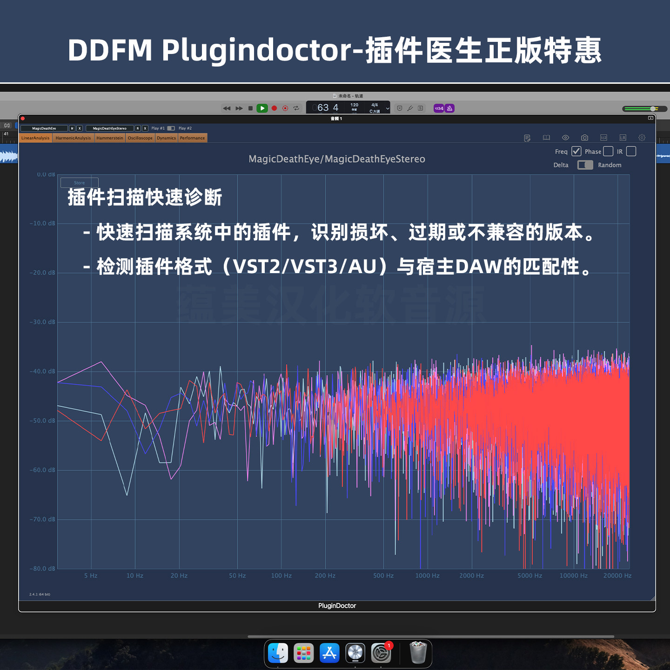Switch to the LinearAnalysis tab
This screenshot has width=670, height=670.
pyautogui.click(x=35, y=138)
